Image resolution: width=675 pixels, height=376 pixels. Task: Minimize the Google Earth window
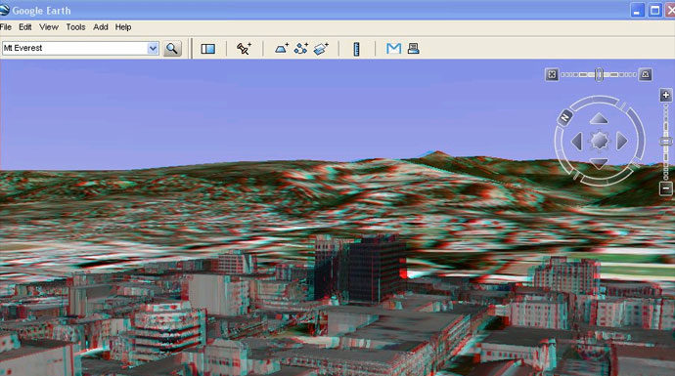pyautogui.click(x=637, y=11)
